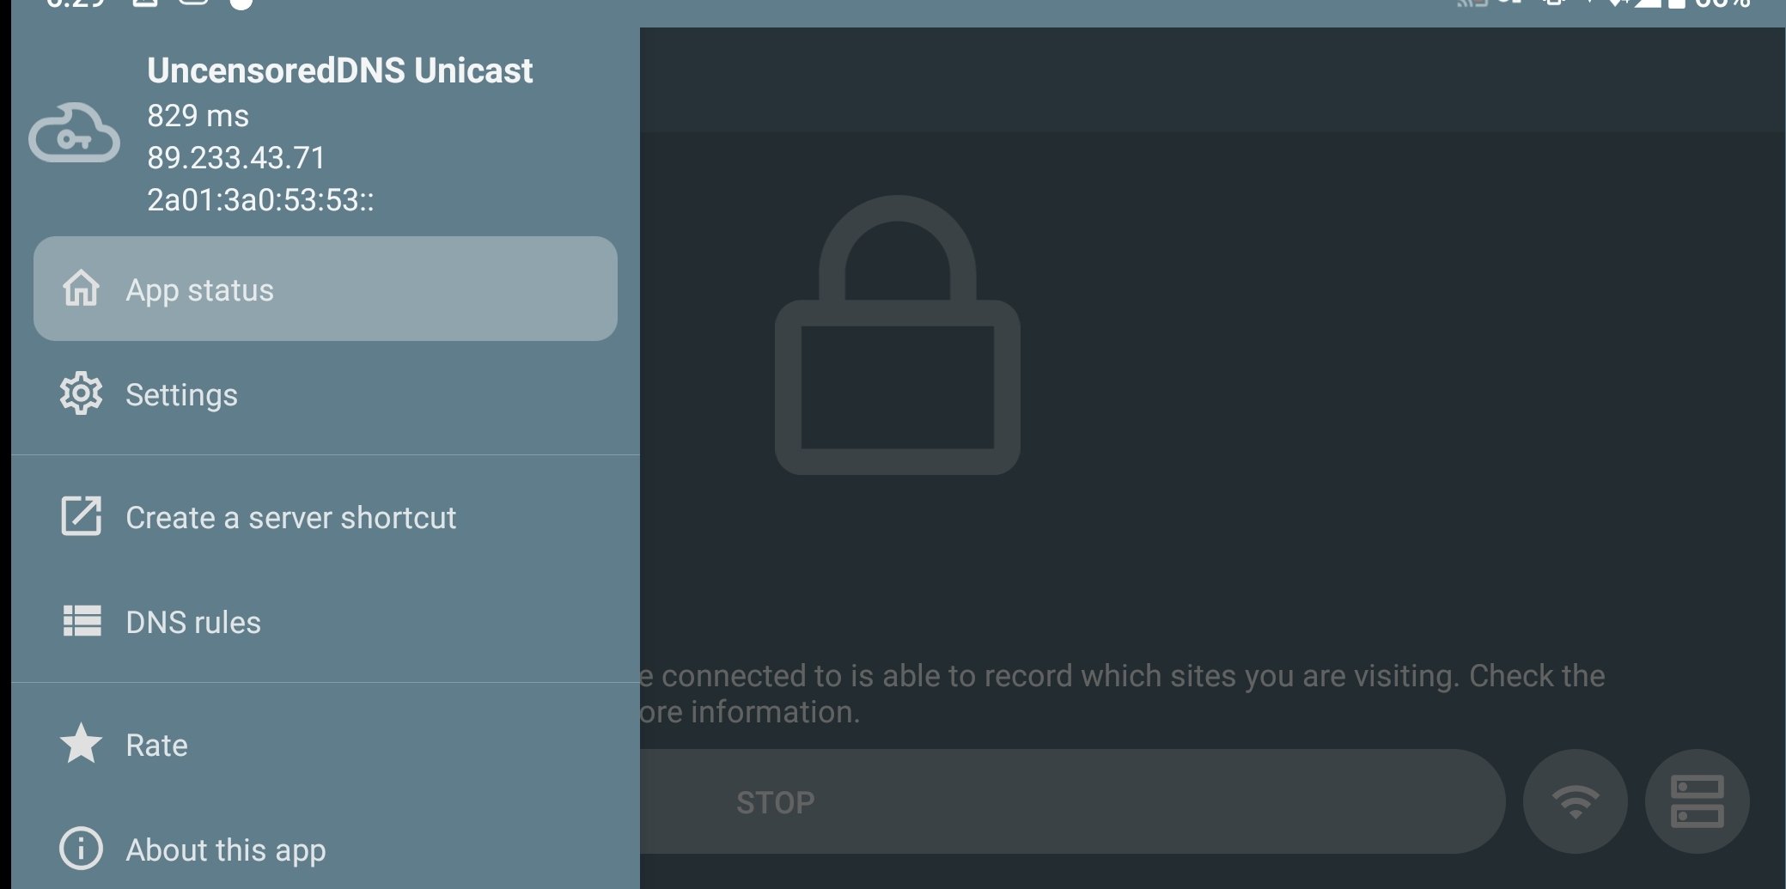Click the large padlock status icon

click(897, 335)
